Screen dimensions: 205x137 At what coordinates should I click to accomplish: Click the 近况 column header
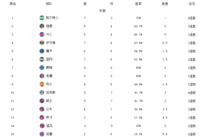[x=192, y=4]
